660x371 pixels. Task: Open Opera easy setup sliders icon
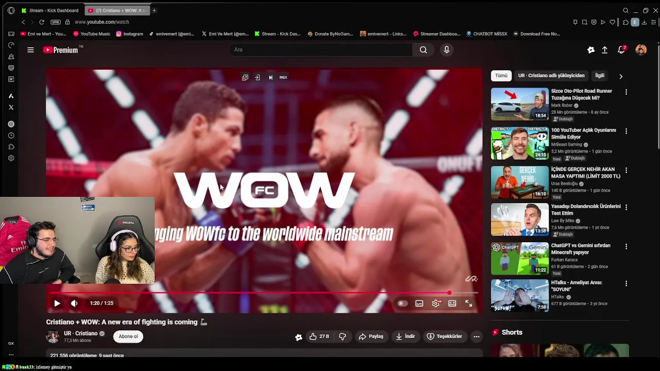pyautogui.click(x=654, y=22)
